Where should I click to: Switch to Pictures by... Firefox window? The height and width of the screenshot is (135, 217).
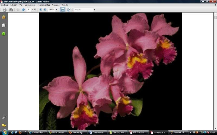[77, 132]
